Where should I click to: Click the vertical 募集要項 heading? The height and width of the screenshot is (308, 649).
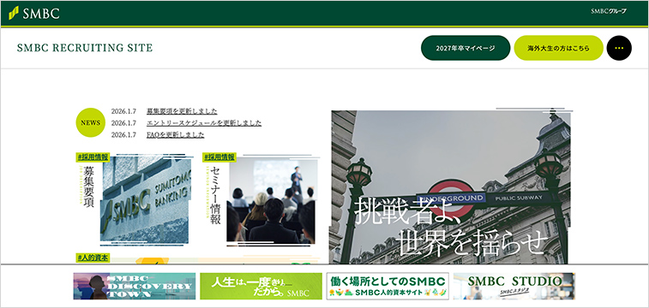coord(89,187)
